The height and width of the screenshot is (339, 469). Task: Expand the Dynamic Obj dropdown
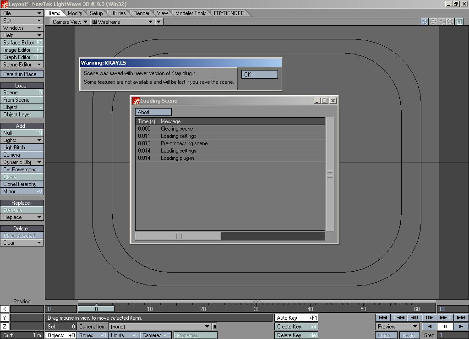tap(22, 162)
